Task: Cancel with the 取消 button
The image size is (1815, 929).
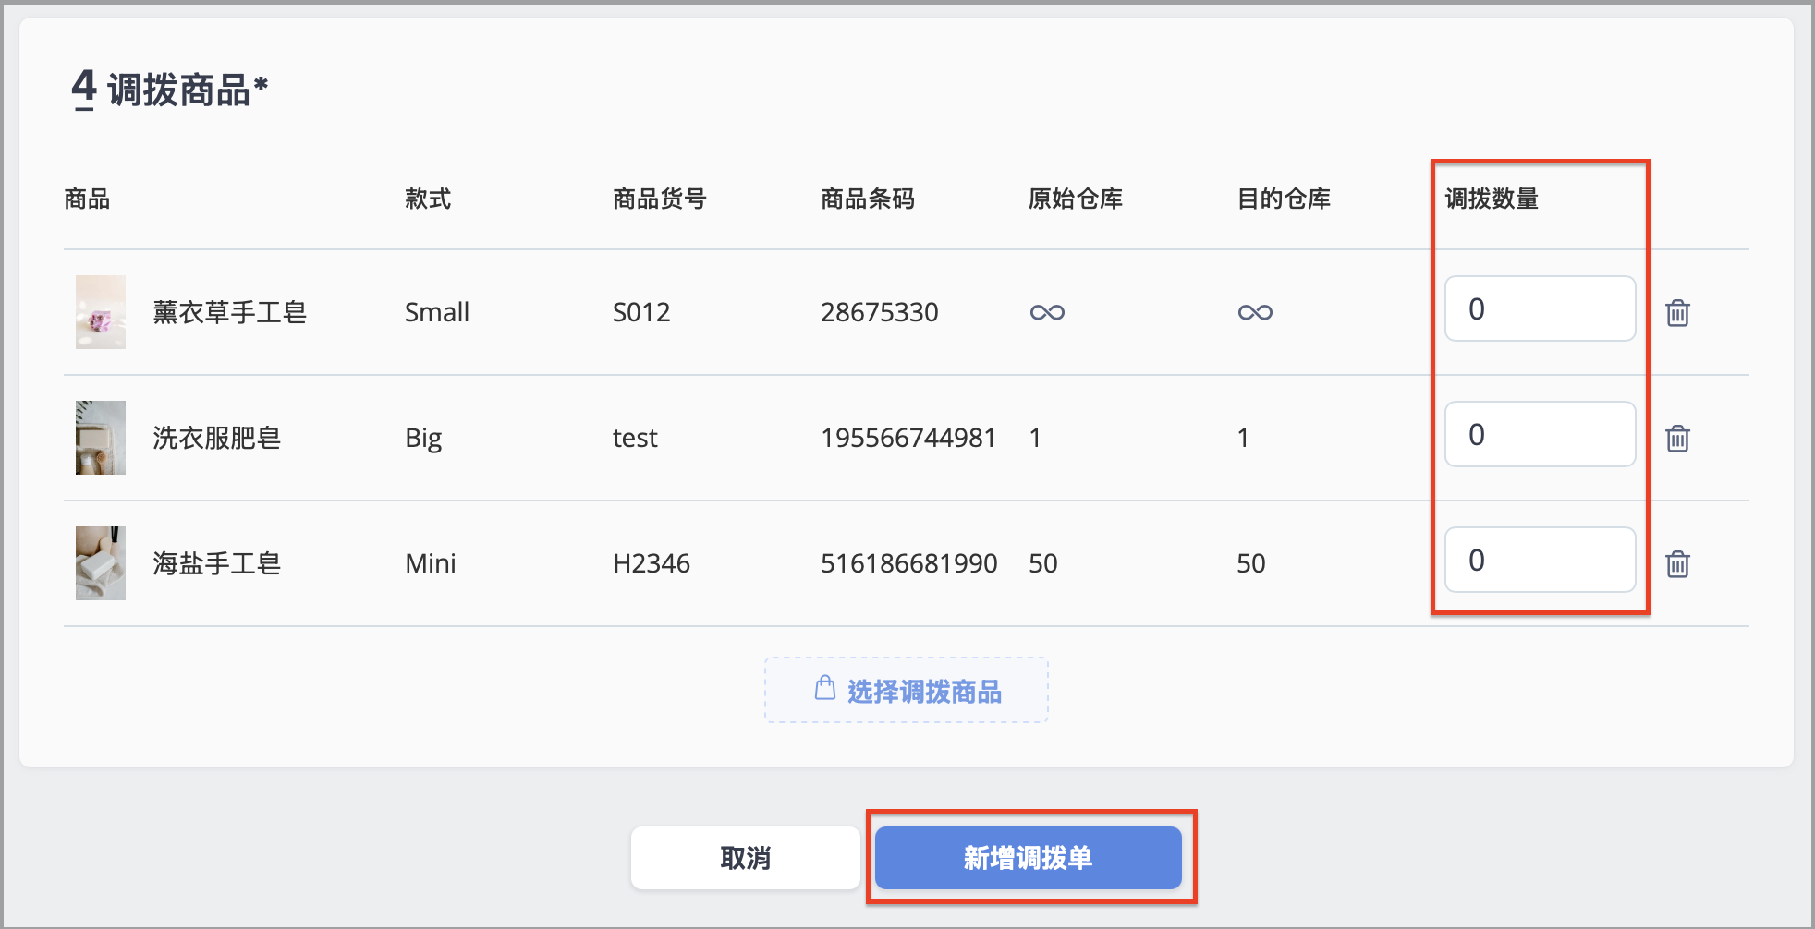Action: click(x=746, y=858)
